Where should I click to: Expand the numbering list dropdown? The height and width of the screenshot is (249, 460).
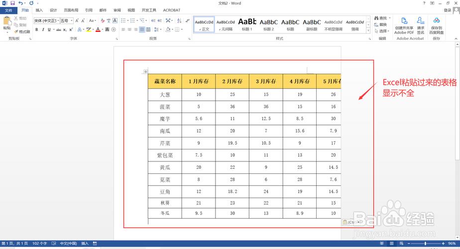coord(137,20)
